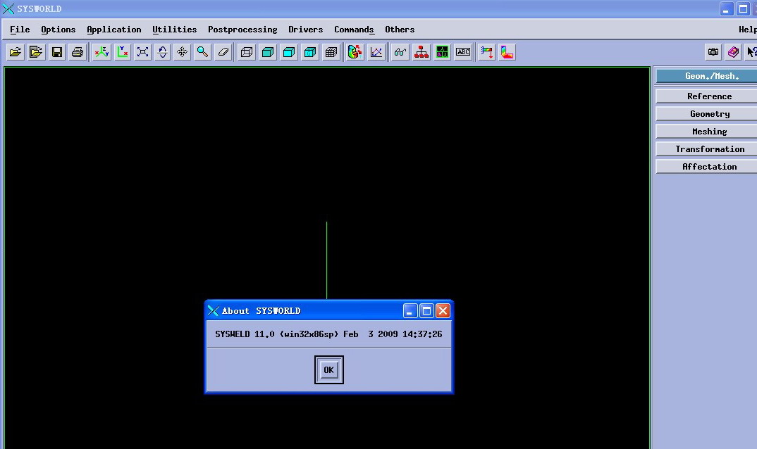This screenshot has height=449, width=757.
Task: Open the Drivers menu
Action: coord(306,30)
